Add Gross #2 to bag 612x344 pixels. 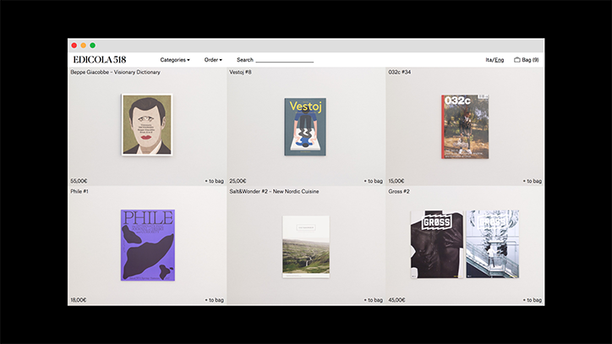(x=533, y=300)
